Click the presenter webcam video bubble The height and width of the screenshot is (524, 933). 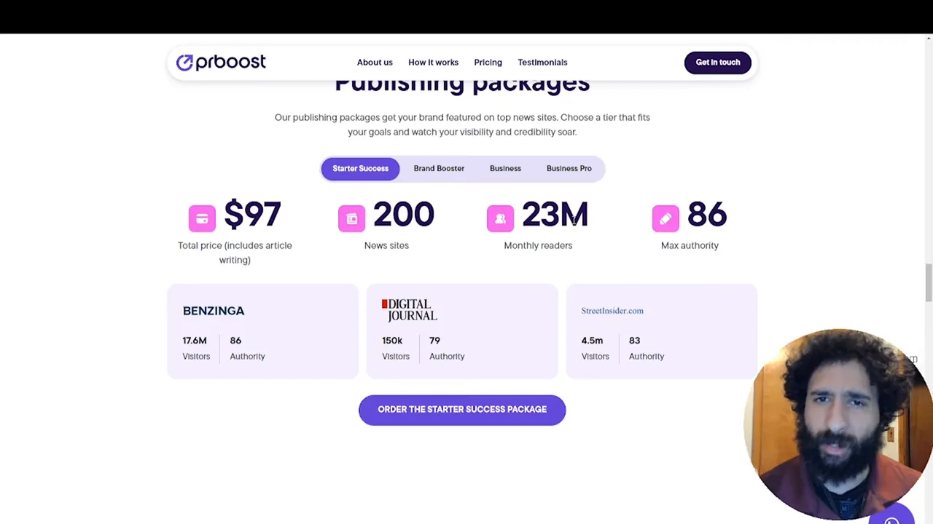point(838,424)
